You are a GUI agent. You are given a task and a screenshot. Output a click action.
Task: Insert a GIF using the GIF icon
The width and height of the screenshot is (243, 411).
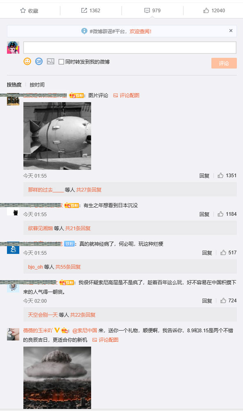pos(39,62)
